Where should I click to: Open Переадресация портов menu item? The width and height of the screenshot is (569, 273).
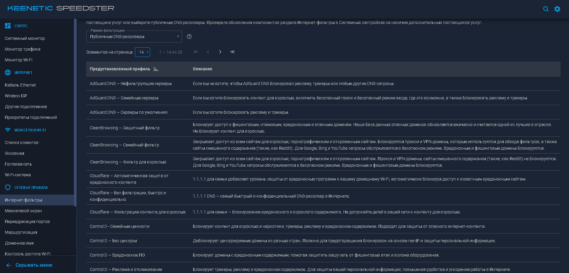[27, 222]
